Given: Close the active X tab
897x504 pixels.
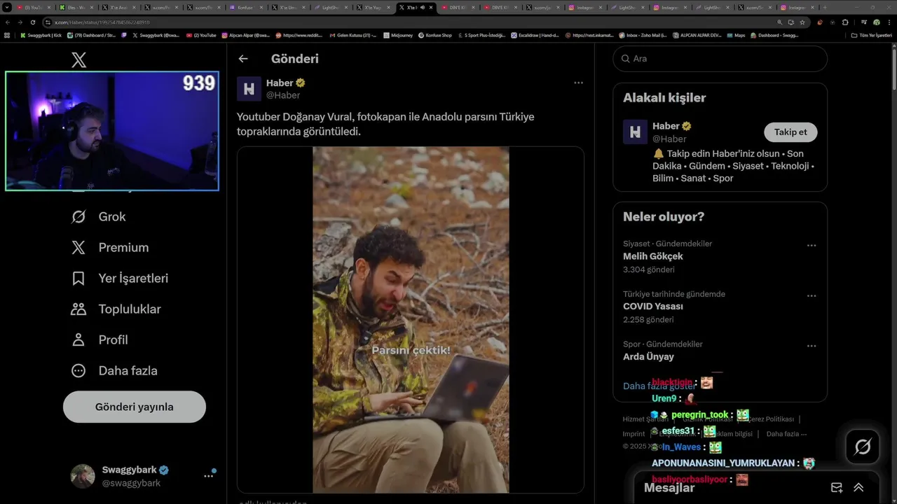Looking at the screenshot, I should click(x=431, y=7).
